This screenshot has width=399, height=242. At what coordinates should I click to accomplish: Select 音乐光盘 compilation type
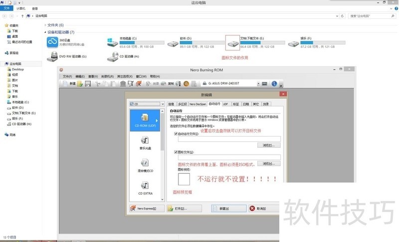[145, 143]
